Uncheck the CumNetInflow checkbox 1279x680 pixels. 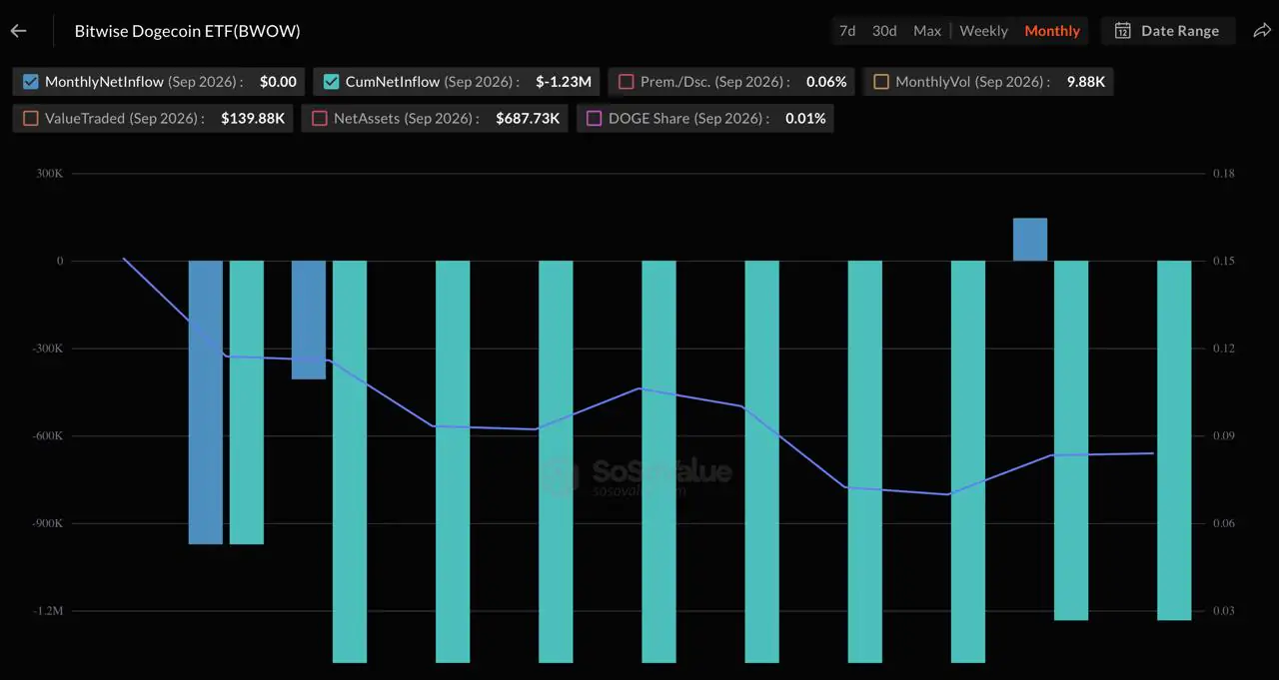point(332,82)
